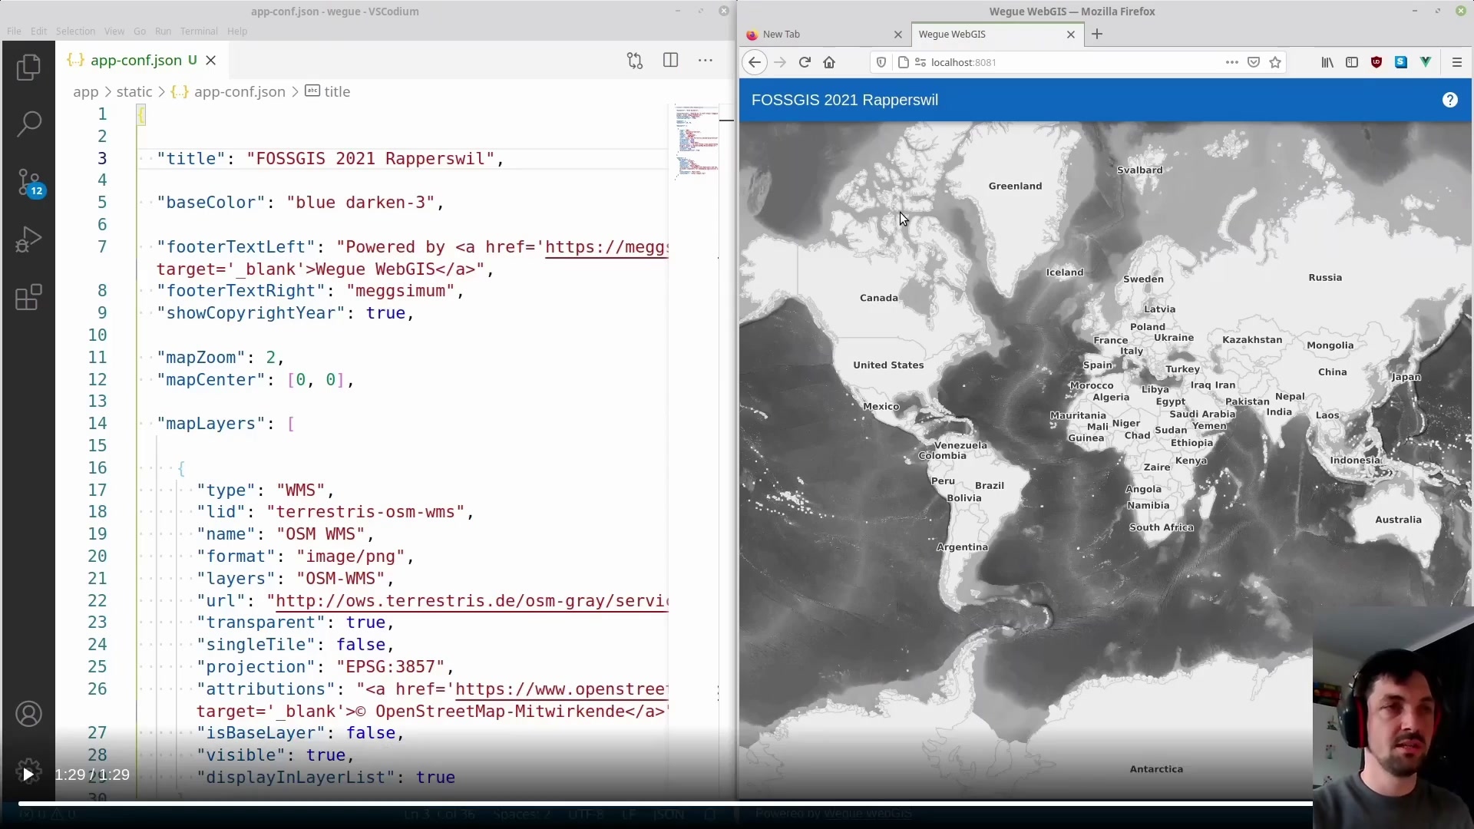Click the green V extension icon
This screenshot has width=1474, height=829.
(x=1426, y=62)
